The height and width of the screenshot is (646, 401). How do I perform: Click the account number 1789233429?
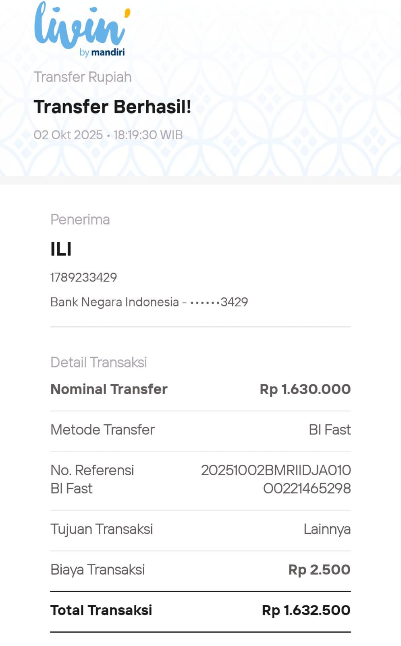click(x=83, y=277)
